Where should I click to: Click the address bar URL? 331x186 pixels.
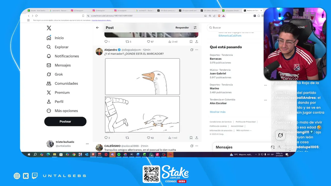tap(112, 16)
